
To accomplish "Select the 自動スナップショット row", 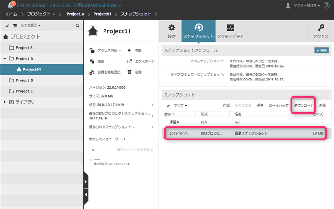I will pyautogui.click(x=246, y=133).
